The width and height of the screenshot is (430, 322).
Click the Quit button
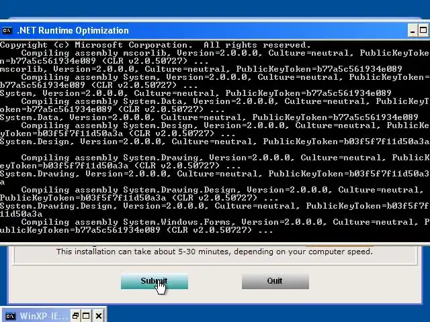pos(275,281)
